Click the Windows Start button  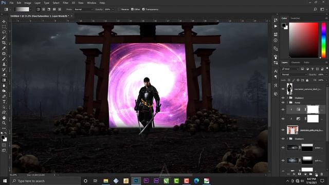click(5, 181)
